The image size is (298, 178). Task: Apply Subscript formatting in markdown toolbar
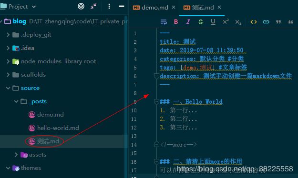(238, 22)
